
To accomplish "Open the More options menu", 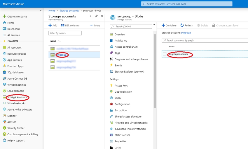I will (x=95, y=25).
